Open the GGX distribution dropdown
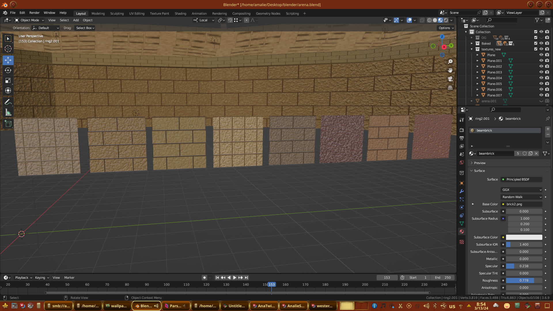553x311 pixels. (522, 190)
